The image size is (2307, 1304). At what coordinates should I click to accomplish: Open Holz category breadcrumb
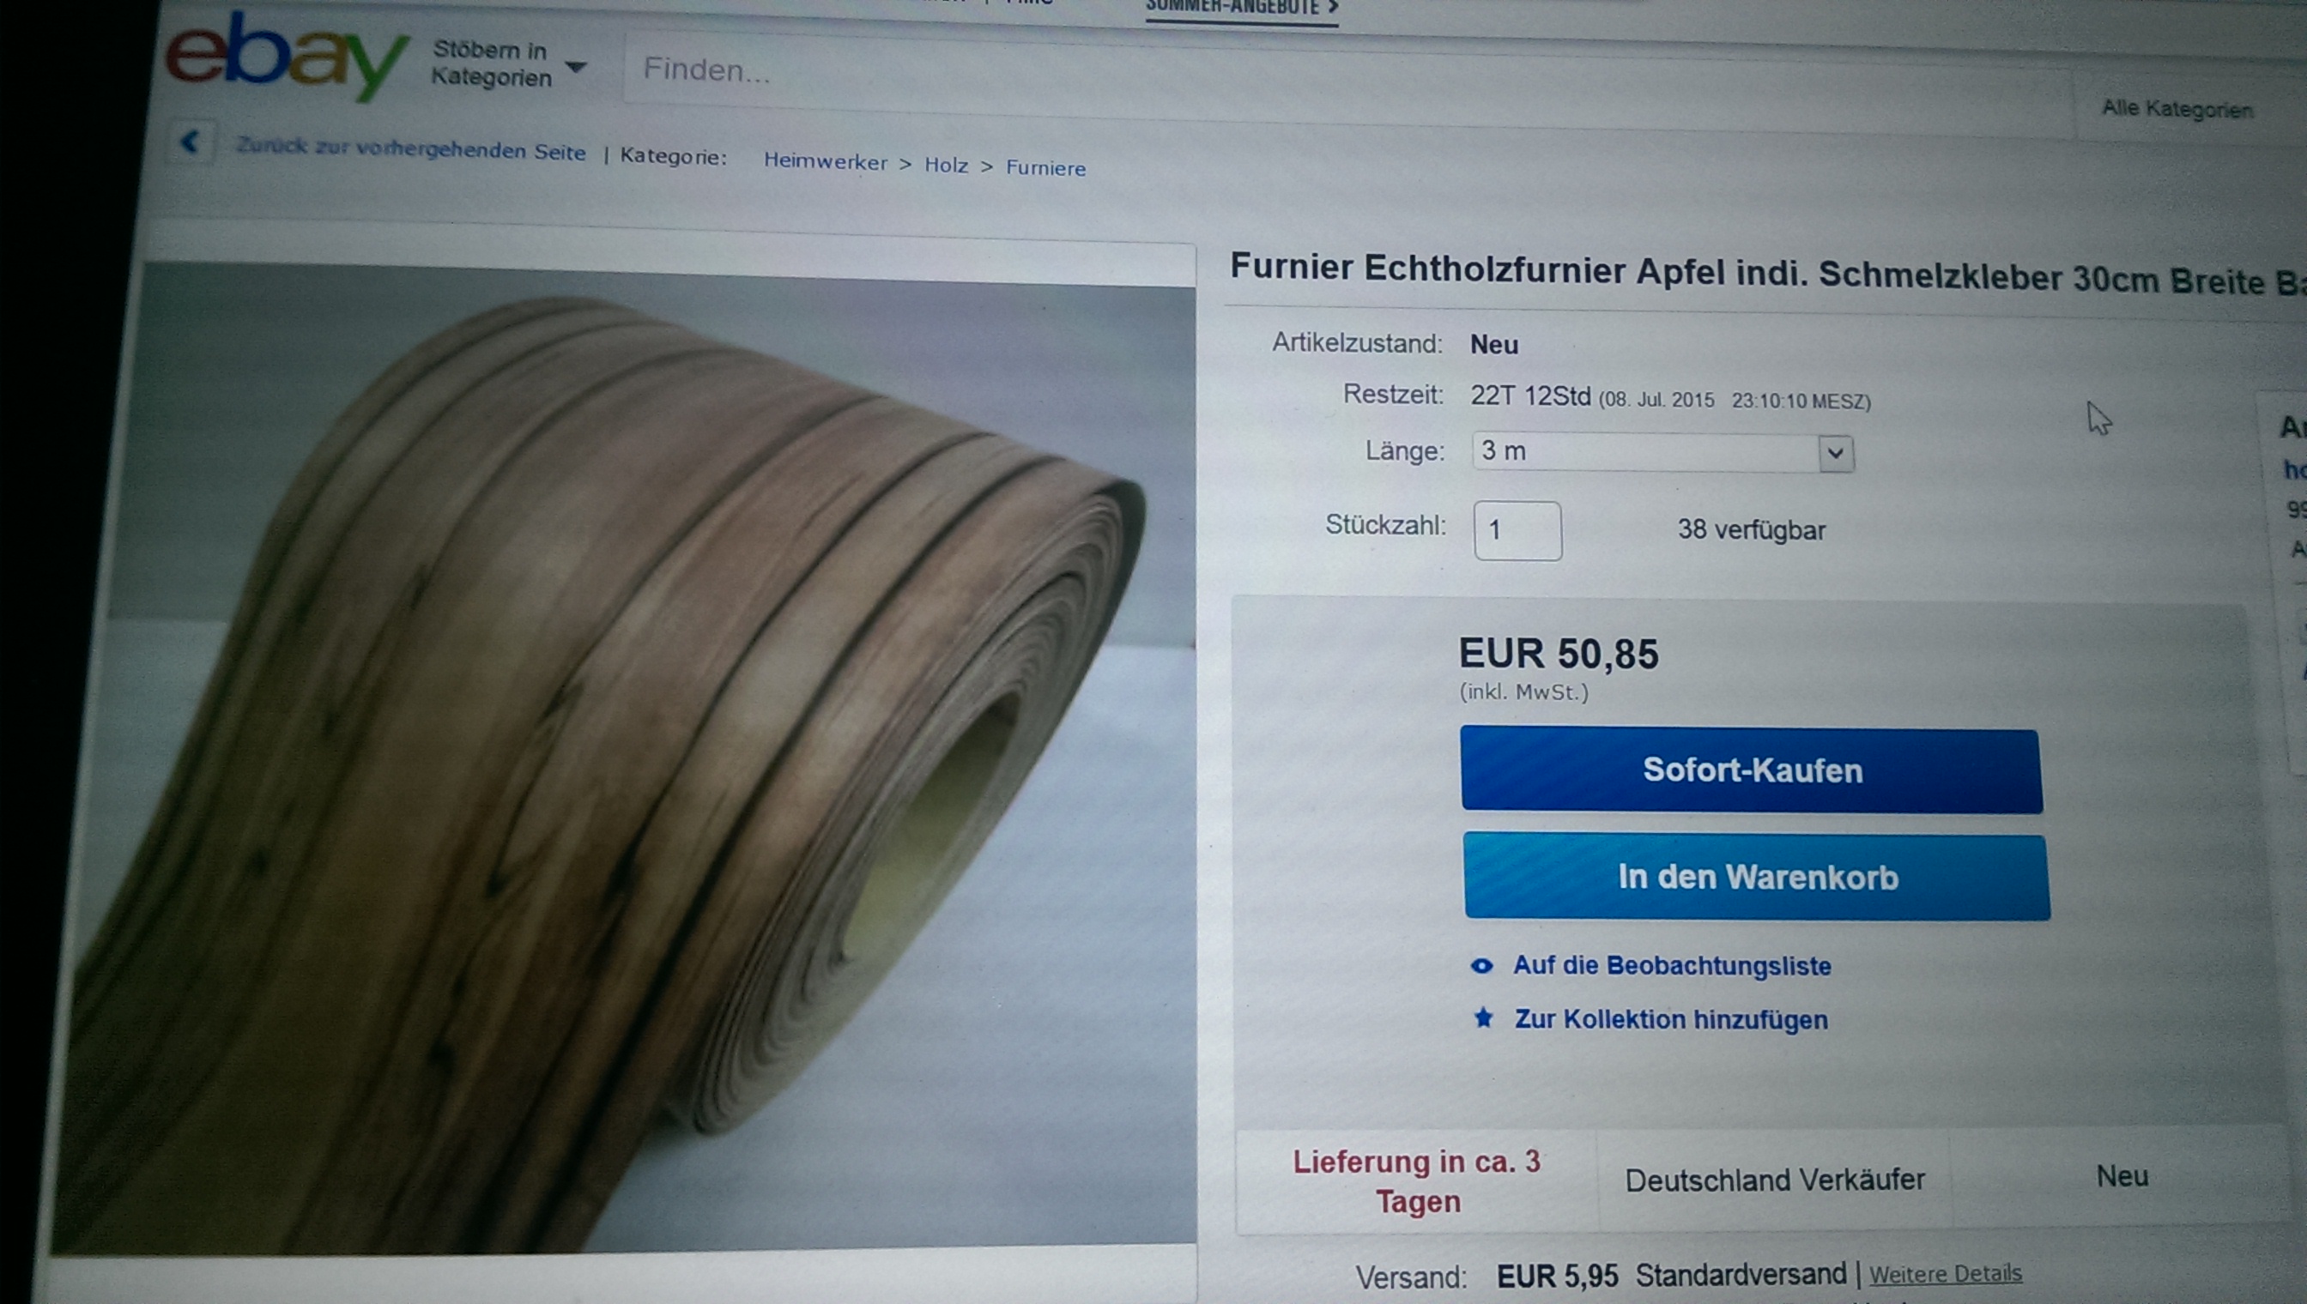pyautogui.click(x=946, y=166)
